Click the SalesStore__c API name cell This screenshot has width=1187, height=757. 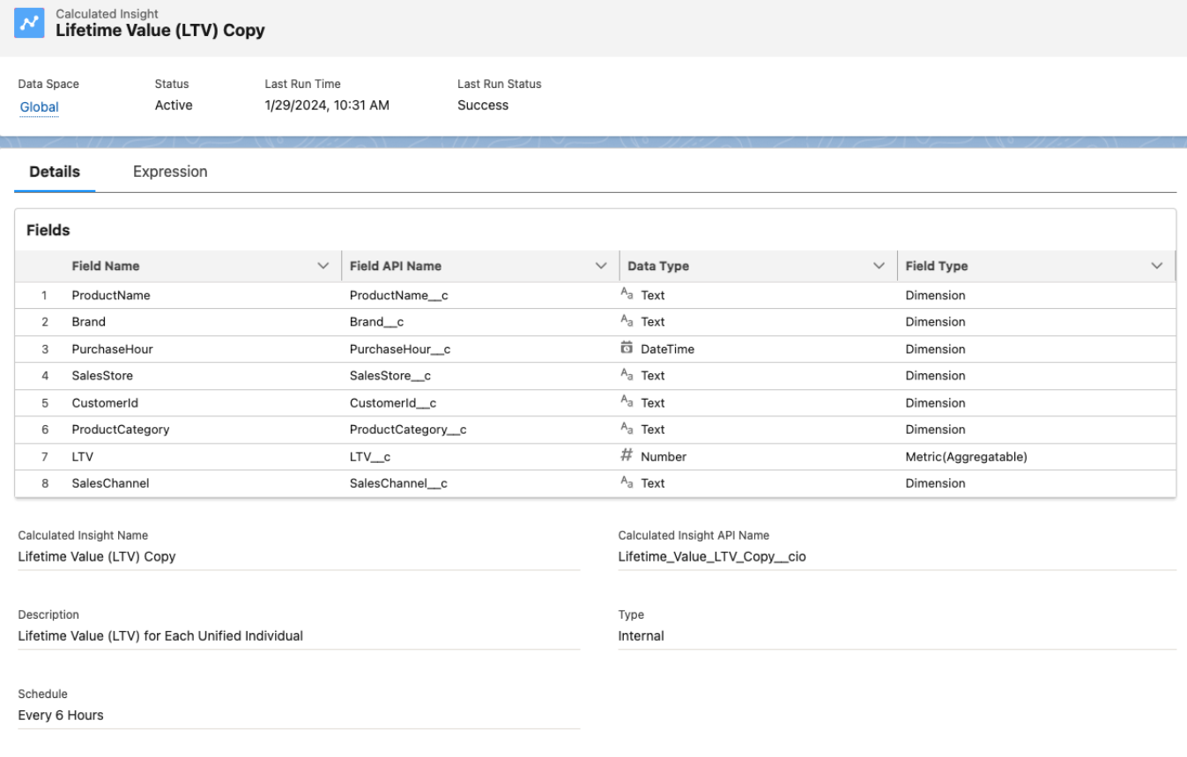click(x=390, y=375)
